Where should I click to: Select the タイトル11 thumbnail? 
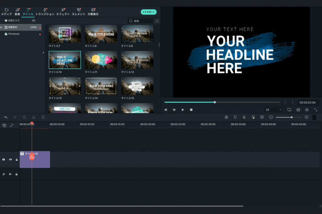point(101,60)
